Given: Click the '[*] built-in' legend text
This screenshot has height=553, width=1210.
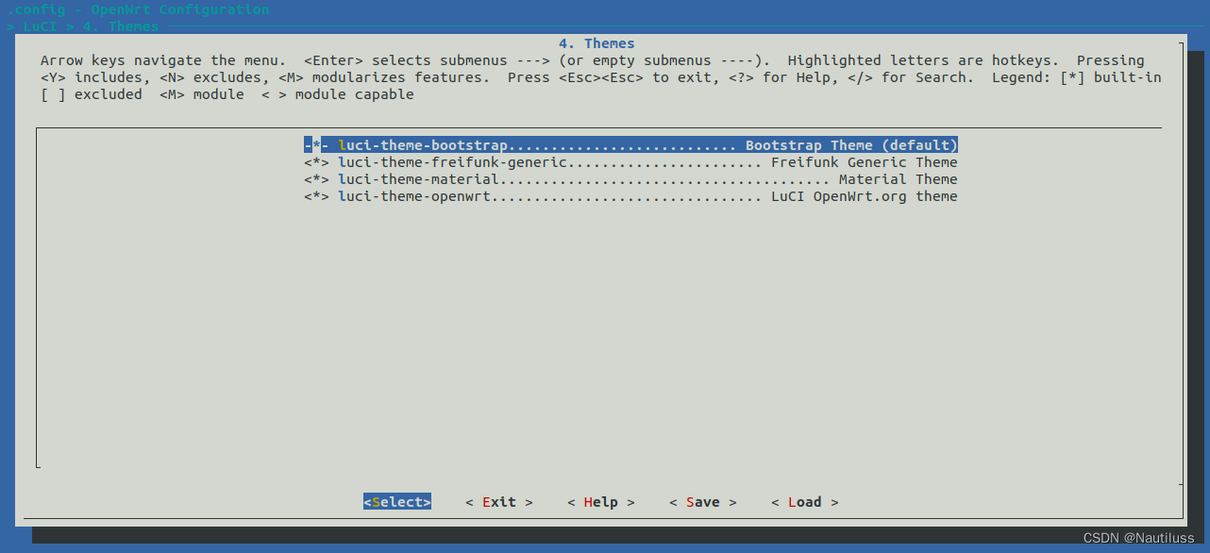Looking at the screenshot, I should pyautogui.click(x=1111, y=77).
